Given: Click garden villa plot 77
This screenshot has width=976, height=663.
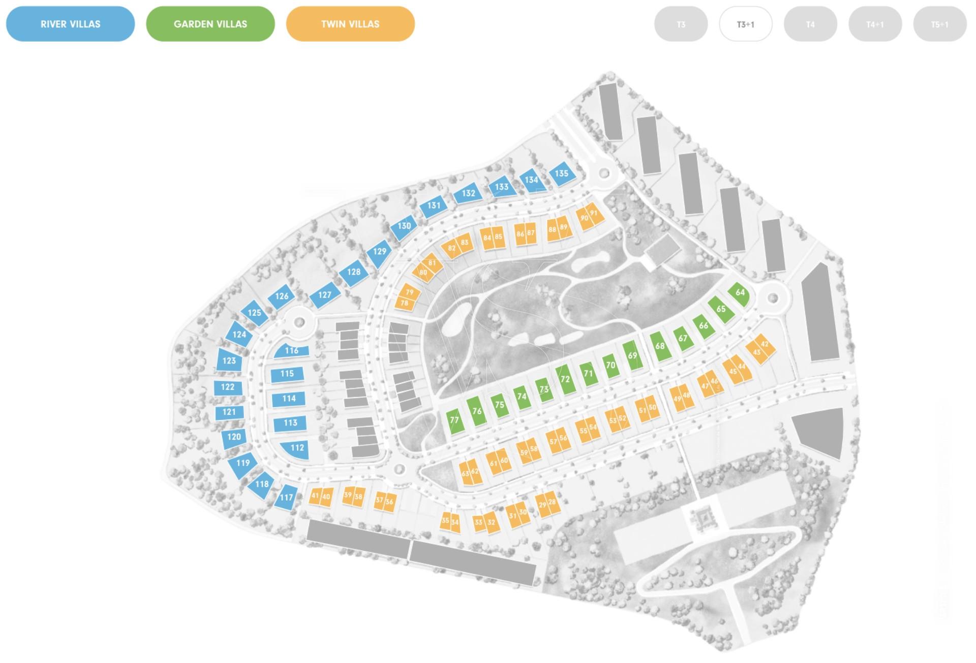Looking at the screenshot, I should 454,420.
